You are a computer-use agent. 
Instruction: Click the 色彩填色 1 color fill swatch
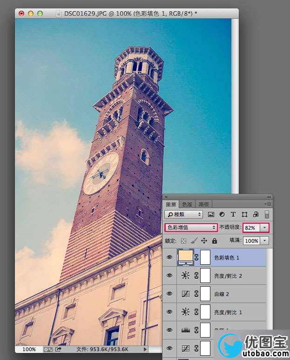coord(185,257)
